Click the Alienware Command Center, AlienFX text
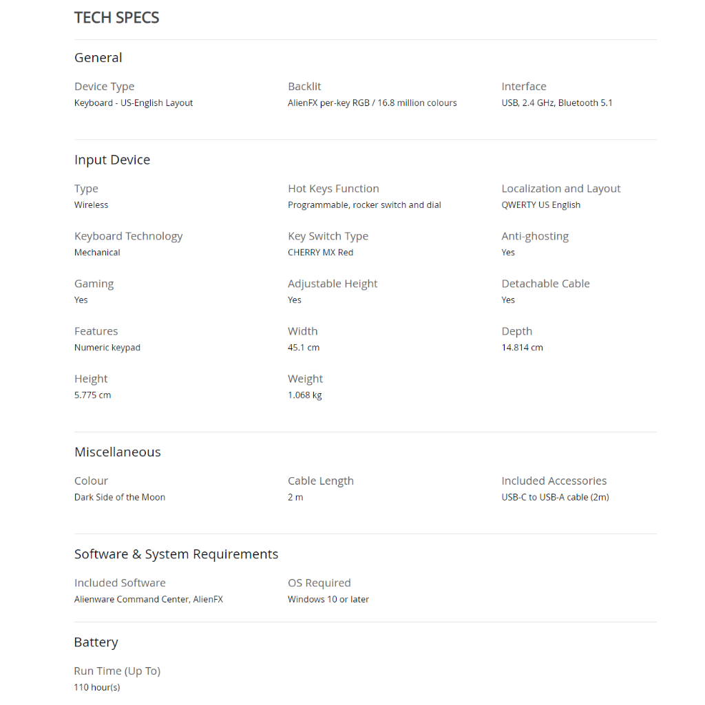Viewport: 705px width, 705px height. coord(149,600)
